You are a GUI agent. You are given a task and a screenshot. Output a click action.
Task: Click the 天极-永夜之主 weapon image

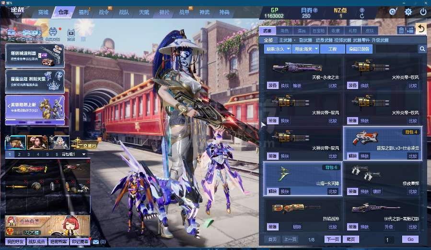click(297, 67)
